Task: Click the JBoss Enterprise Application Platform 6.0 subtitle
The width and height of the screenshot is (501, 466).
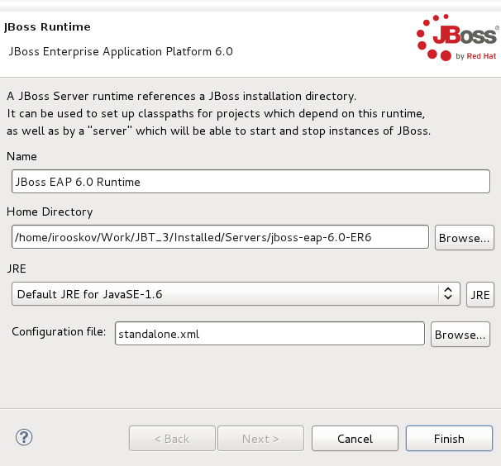Action: (x=121, y=51)
